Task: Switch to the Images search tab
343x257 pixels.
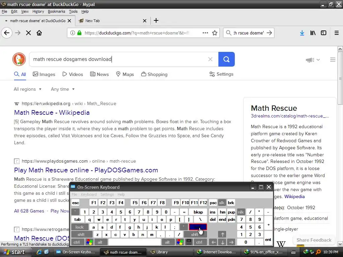Action: click(x=44, y=74)
